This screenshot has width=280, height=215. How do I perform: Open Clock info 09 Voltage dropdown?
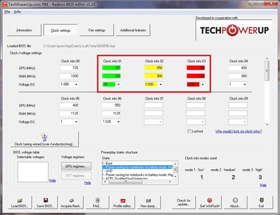245,121
